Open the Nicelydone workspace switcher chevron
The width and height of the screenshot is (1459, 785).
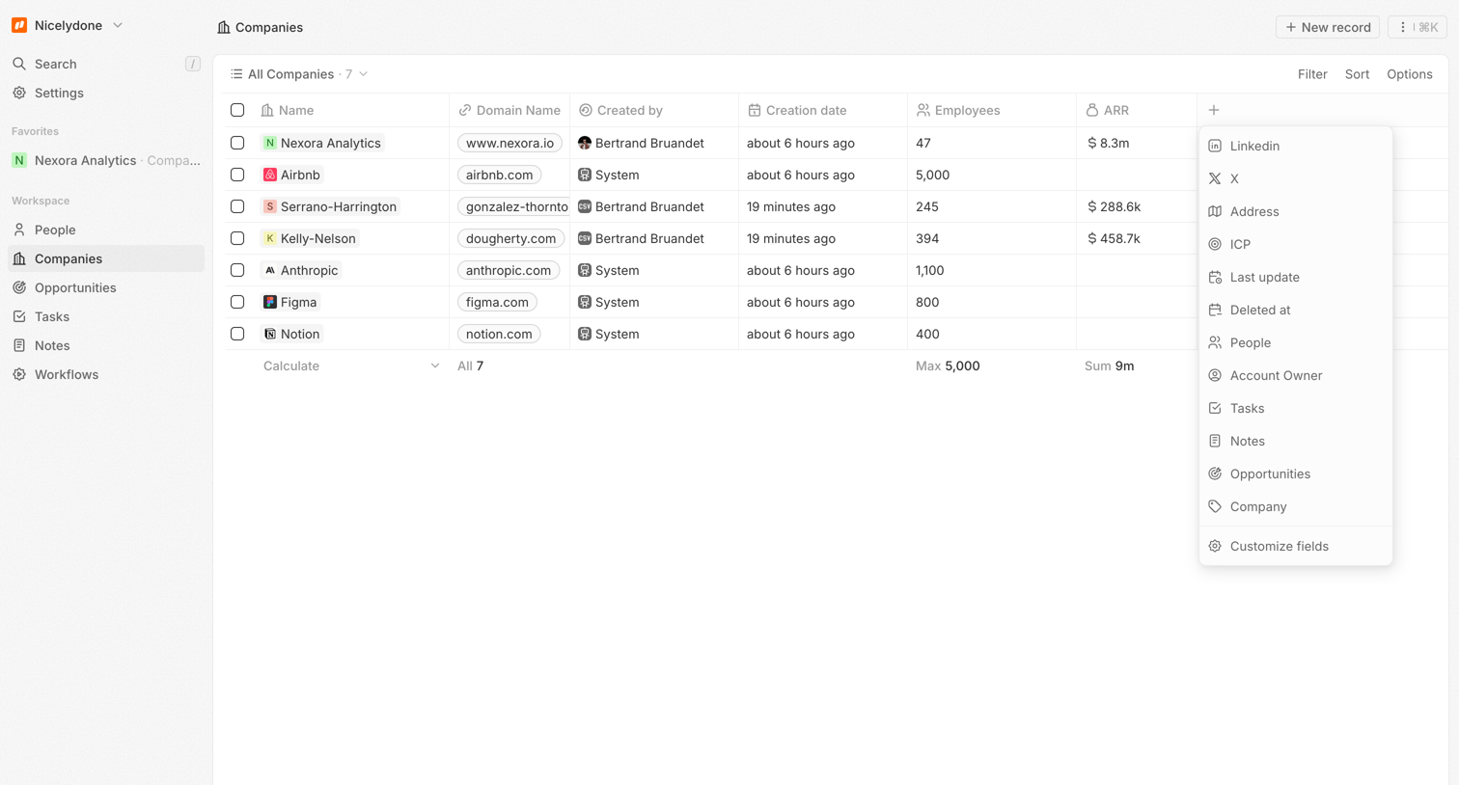(x=118, y=25)
